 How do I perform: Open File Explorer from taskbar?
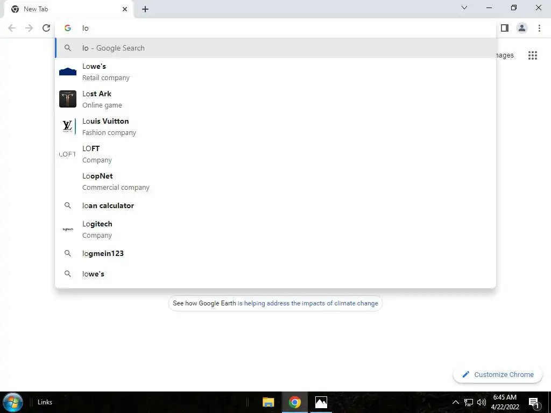pyautogui.click(x=268, y=402)
